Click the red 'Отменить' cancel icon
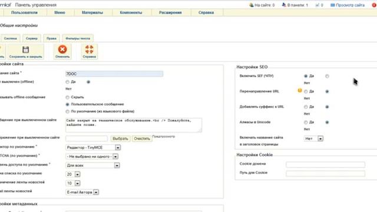The height and width of the screenshot is (212, 377). coord(62,49)
